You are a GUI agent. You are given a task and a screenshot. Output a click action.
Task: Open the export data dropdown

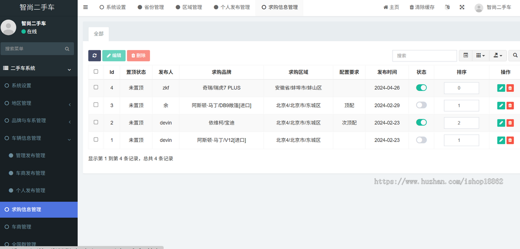tap(497, 55)
